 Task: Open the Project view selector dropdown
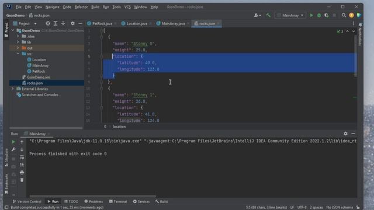coord(25,23)
